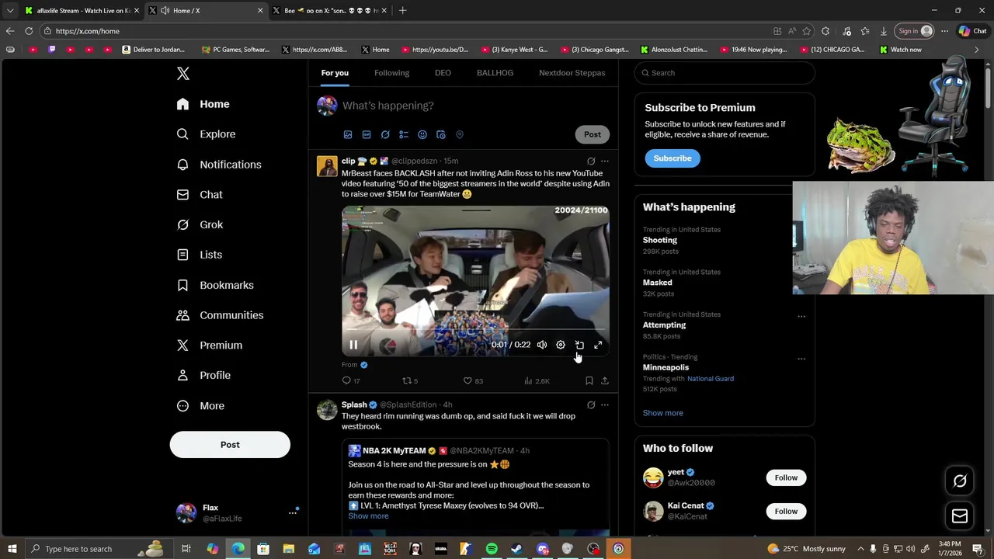This screenshot has width=994, height=559.
Task: Reload the browser page
Action: pyautogui.click(x=29, y=31)
